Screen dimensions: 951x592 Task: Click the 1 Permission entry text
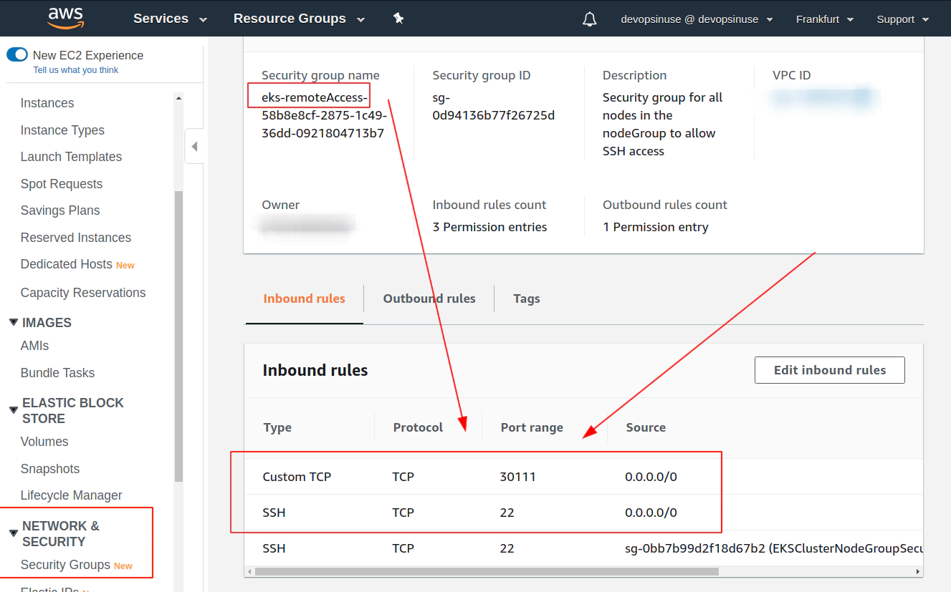(x=655, y=227)
